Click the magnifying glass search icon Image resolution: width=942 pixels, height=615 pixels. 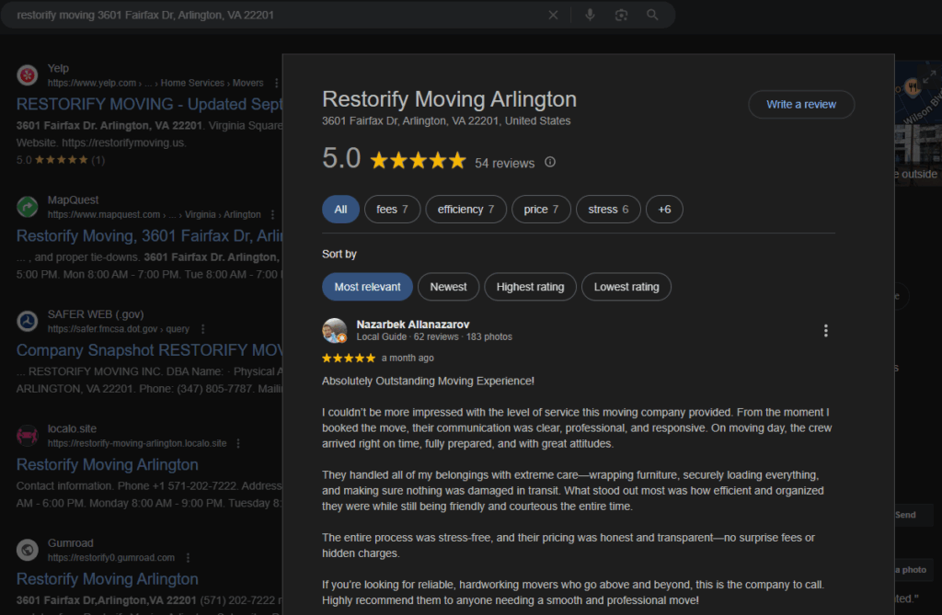652,15
